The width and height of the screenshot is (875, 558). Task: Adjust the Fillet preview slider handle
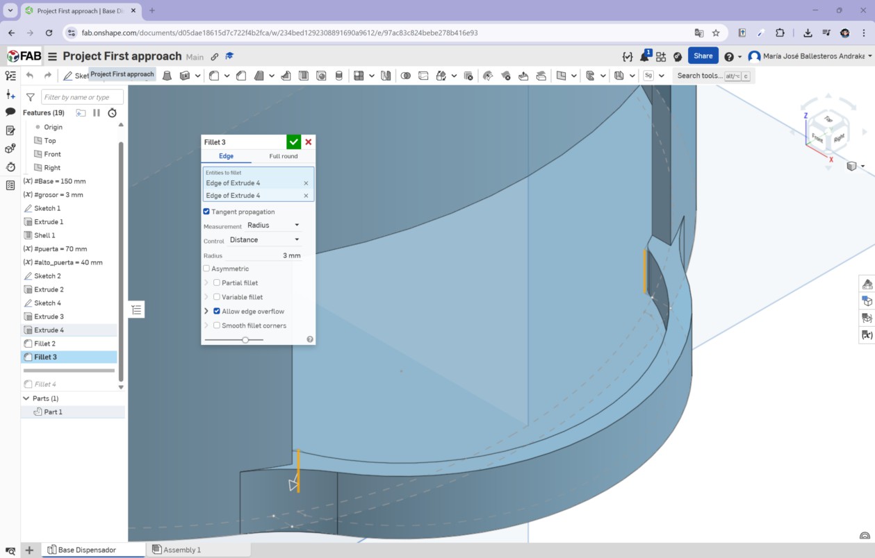point(245,340)
